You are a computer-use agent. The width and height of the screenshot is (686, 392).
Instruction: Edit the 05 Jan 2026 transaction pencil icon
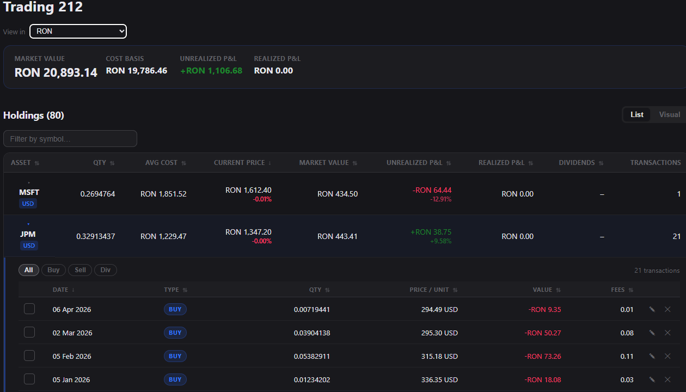[x=652, y=379]
